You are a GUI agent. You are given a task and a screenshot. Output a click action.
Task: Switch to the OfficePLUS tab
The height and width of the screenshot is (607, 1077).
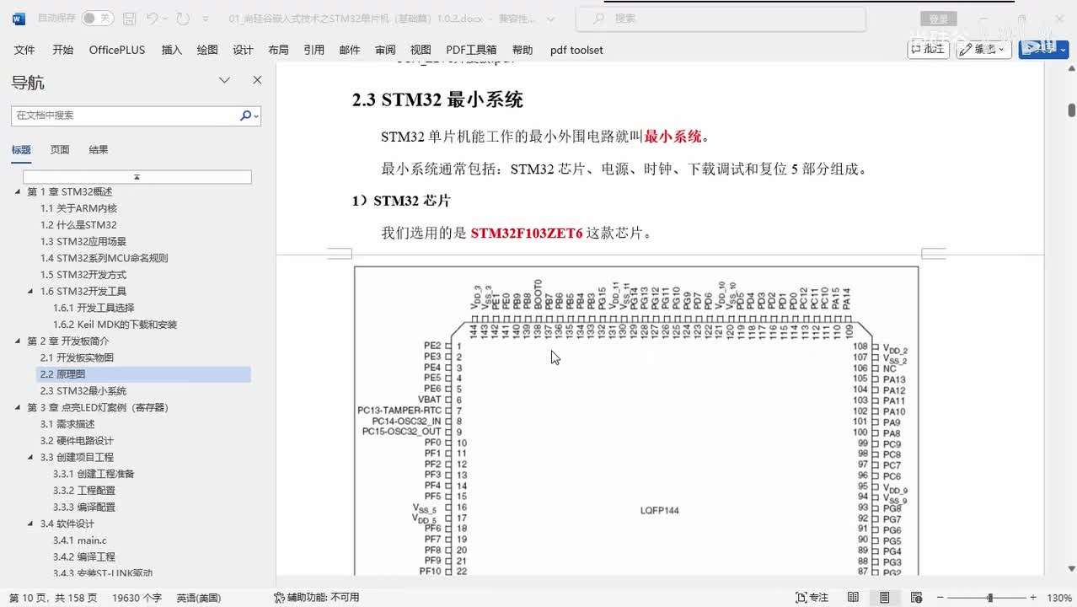point(117,50)
